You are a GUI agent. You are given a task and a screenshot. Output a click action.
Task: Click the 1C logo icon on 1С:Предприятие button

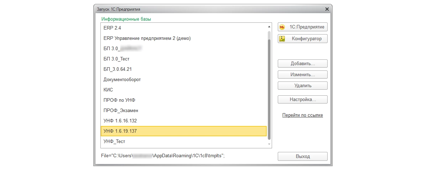[x=282, y=27]
